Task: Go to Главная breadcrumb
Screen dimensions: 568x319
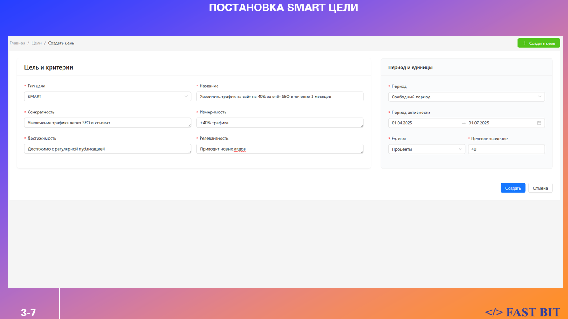Action: (x=17, y=43)
